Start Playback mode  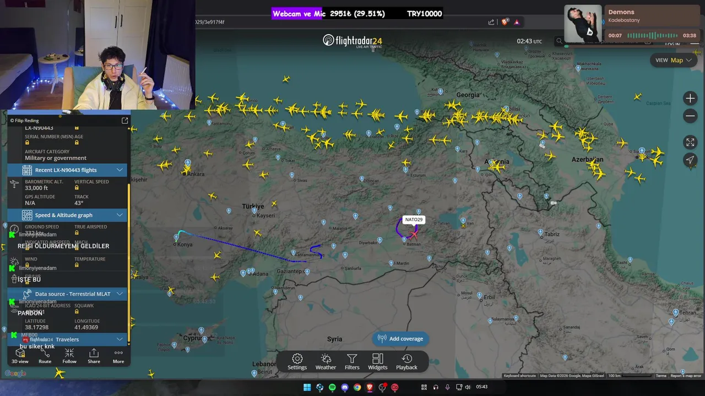[x=406, y=362]
